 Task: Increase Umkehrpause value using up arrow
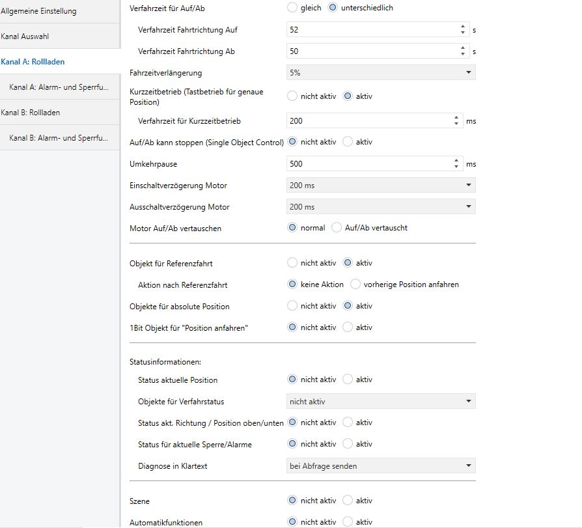(x=456, y=160)
